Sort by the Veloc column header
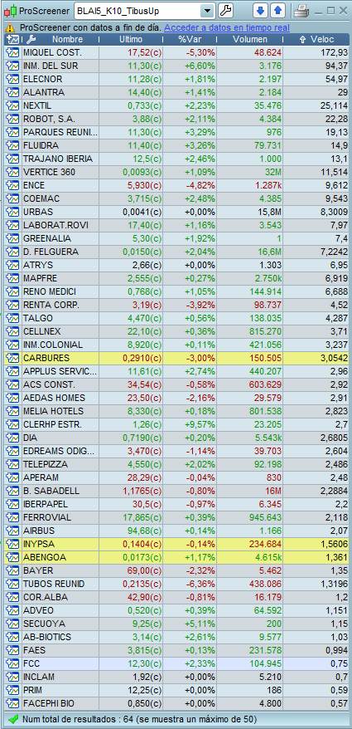Screen dimensions: 352x729 [x=316, y=40]
